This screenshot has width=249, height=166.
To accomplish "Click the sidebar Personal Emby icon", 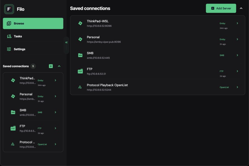I will pos(13,96).
